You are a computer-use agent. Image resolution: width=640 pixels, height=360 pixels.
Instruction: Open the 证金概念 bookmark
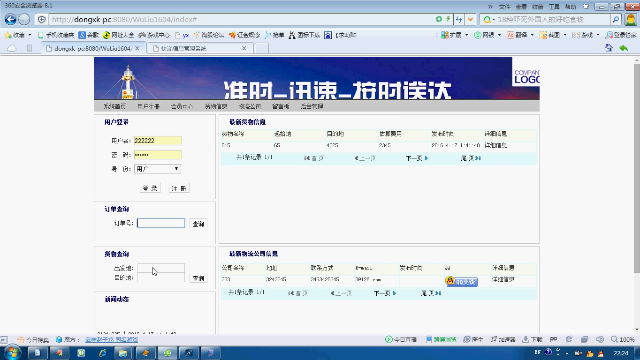244,35
